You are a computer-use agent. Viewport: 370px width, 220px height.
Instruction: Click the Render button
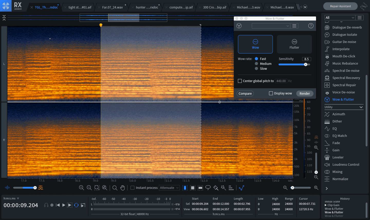coord(305,93)
